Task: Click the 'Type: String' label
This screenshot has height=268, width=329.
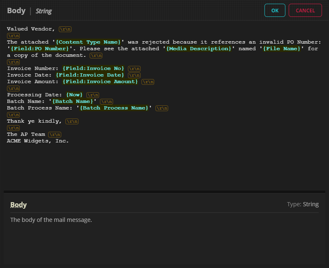Action: [303, 204]
